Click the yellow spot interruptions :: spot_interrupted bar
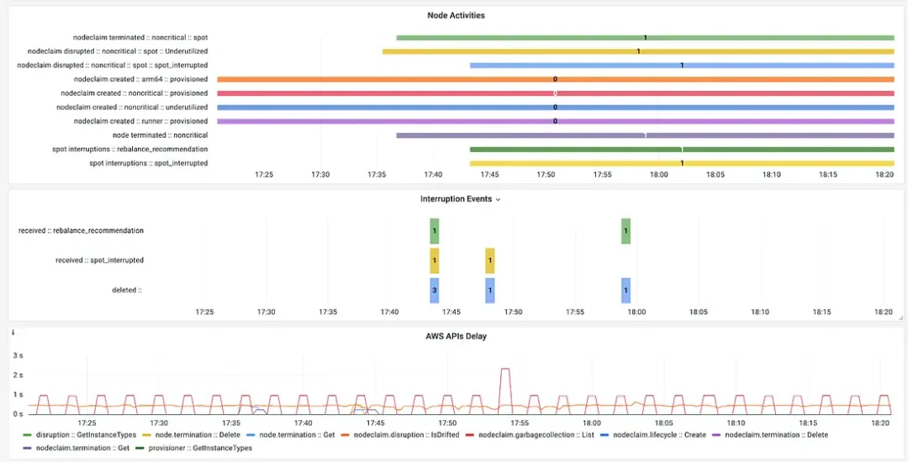This screenshot has width=908, height=462. point(682,163)
